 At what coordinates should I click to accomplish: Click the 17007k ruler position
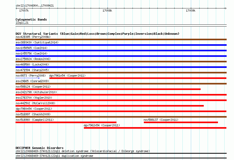click(x=24, y=11)
